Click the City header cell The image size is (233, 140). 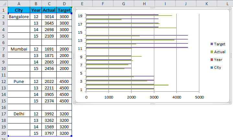[19, 10]
